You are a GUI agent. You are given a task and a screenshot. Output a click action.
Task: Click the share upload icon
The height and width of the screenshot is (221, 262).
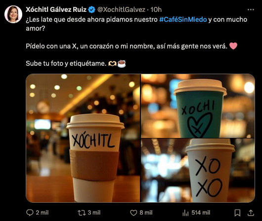(x=251, y=213)
